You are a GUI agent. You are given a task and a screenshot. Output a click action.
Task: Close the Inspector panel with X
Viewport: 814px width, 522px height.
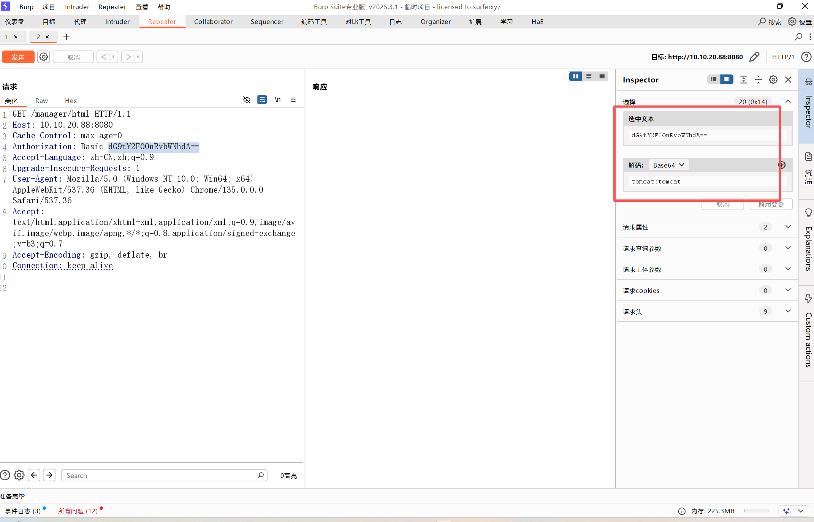click(x=788, y=80)
